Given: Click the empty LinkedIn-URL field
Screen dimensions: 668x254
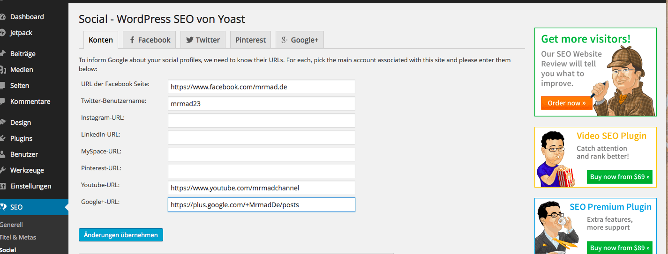Looking at the screenshot, I should [x=262, y=138].
